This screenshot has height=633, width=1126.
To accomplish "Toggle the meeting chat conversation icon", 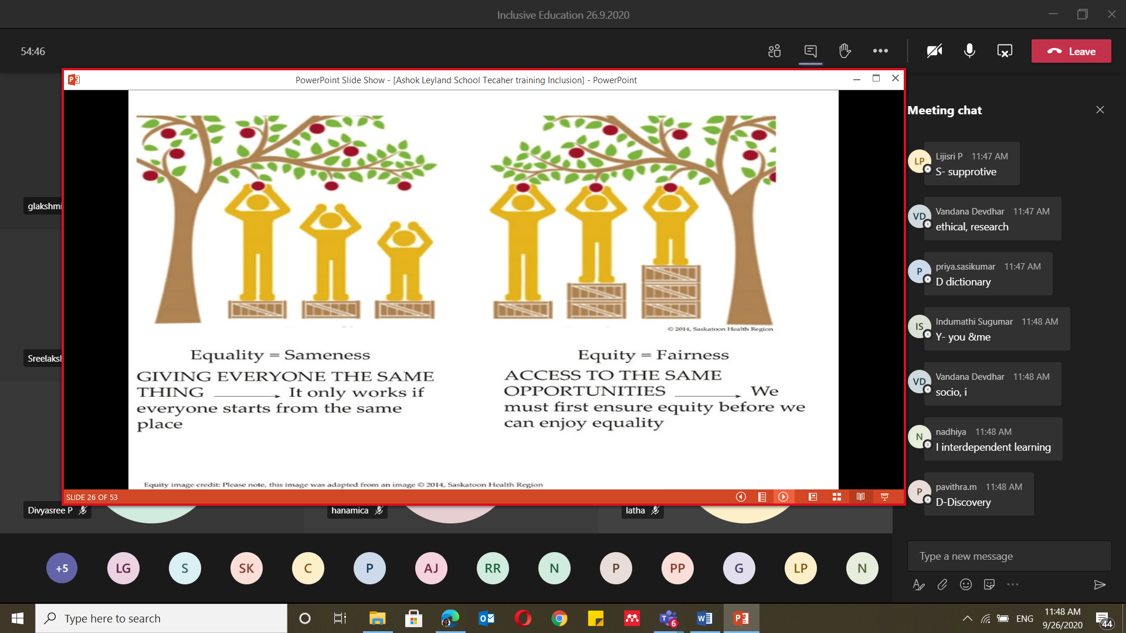I will tap(810, 51).
